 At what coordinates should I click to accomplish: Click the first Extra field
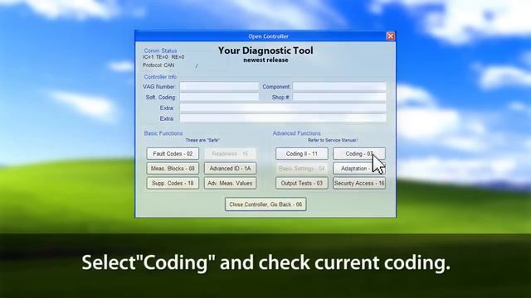(283, 108)
